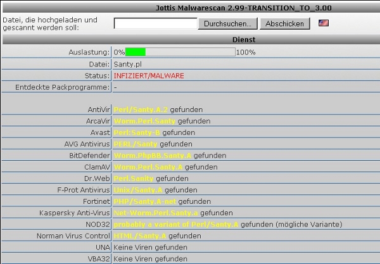Image resolution: width=380 pixels, height=264 pixels.
Task: Submit the file with the Abschicken button
Action: click(x=285, y=23)
